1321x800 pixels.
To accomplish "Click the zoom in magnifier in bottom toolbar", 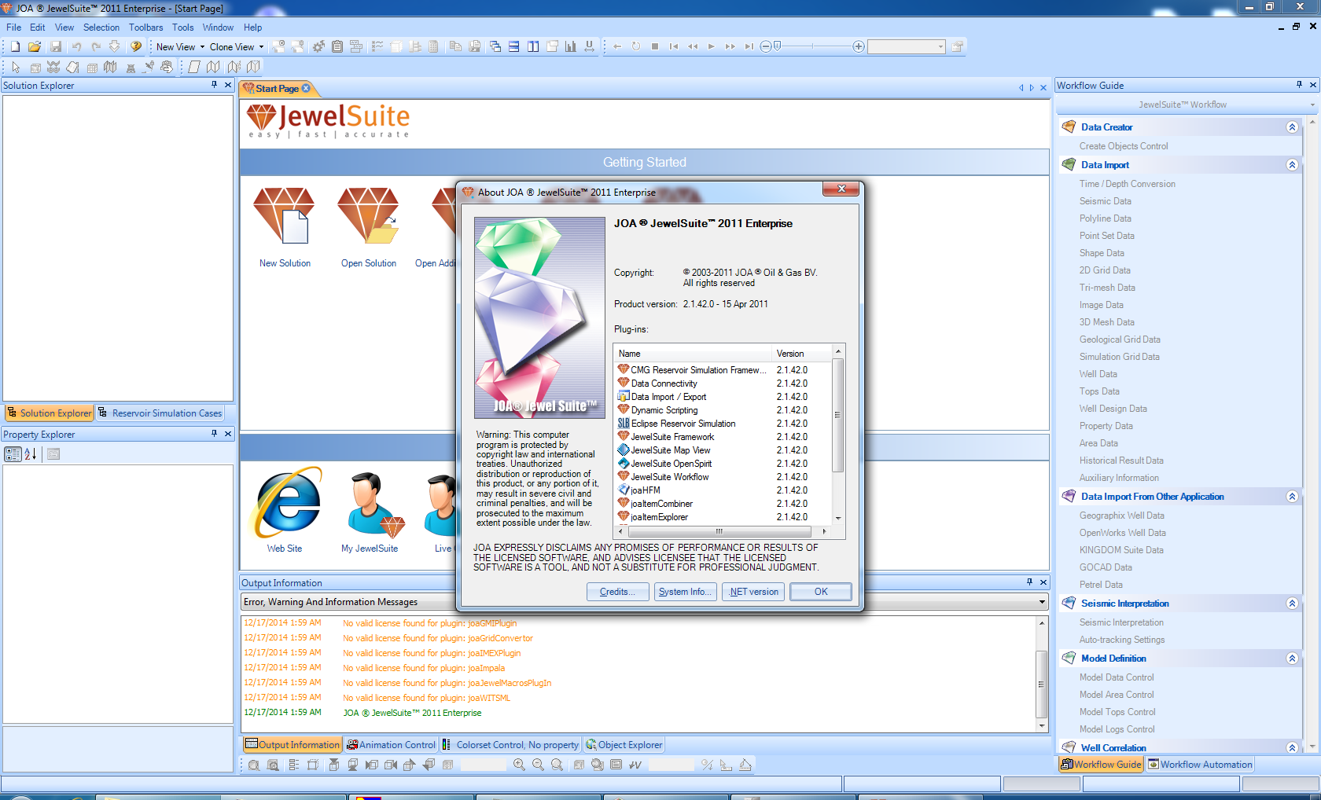I will click(x=519, y=765).
